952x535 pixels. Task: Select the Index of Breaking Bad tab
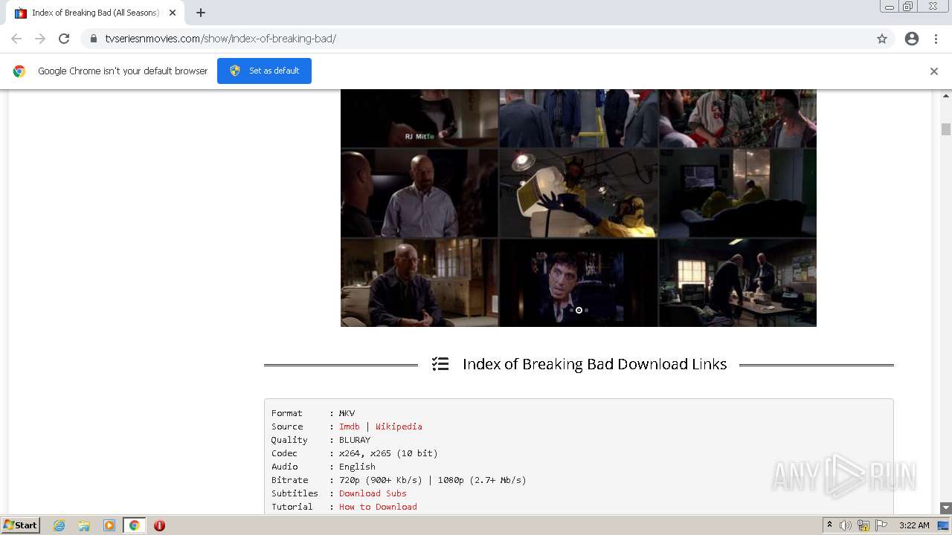[x=97, y=13]
